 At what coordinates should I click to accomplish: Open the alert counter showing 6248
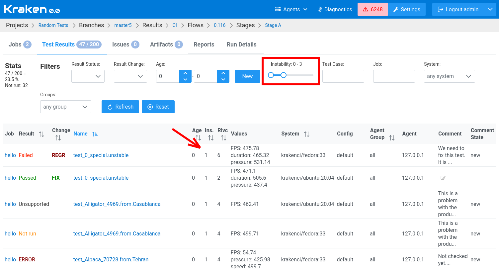pyautogui.click(x=373, y=9)
